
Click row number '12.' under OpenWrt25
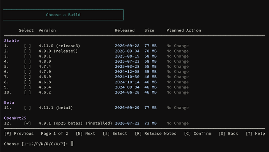tap(8, 123)
